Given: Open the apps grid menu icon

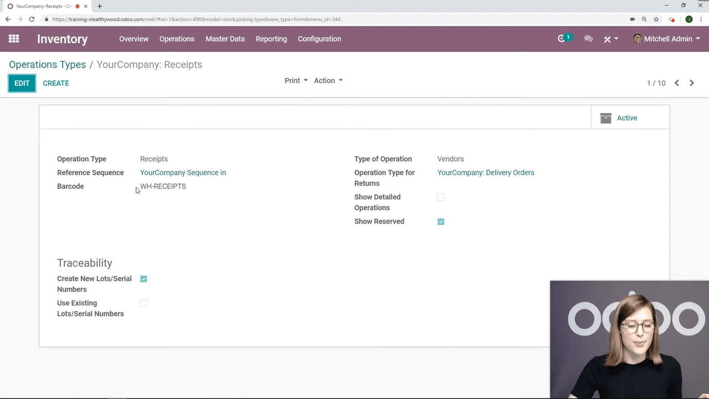Looking at the screenshot, I should 14,39.
